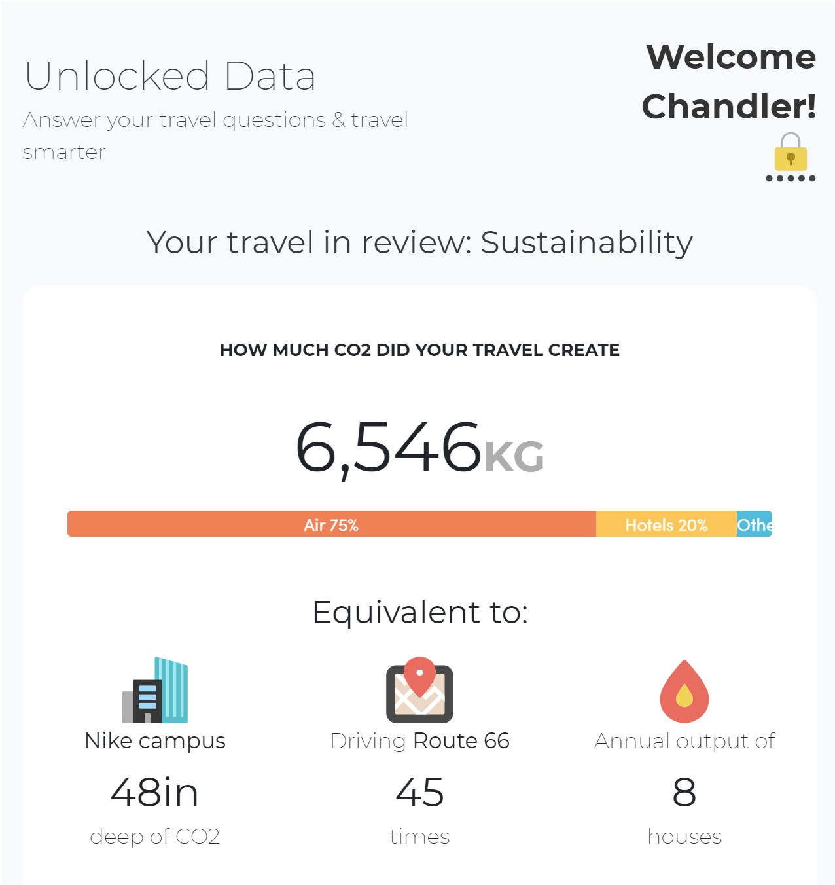Click the Welcome Chandler! heading
Viewport: 835px width, 885px height.
click(730, 82)
